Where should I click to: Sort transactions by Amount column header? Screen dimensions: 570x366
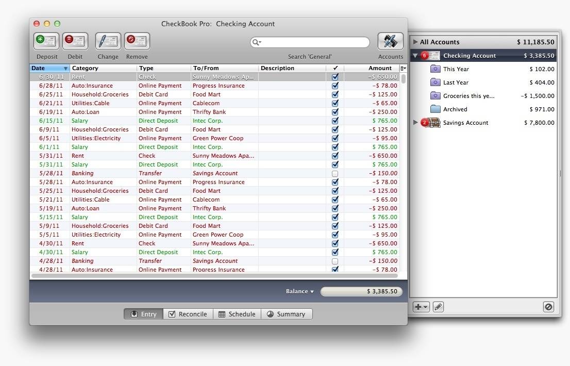[371, 68]
